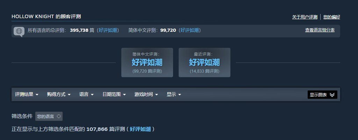The height and width of the screenshot is (140, 358).
Task: Open the 游戏时间 filter menu
Action: 146,94
